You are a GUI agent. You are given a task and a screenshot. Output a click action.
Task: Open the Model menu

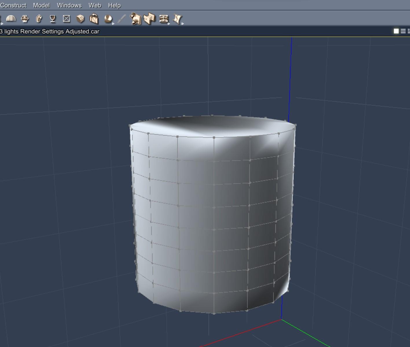click(41, 5)
